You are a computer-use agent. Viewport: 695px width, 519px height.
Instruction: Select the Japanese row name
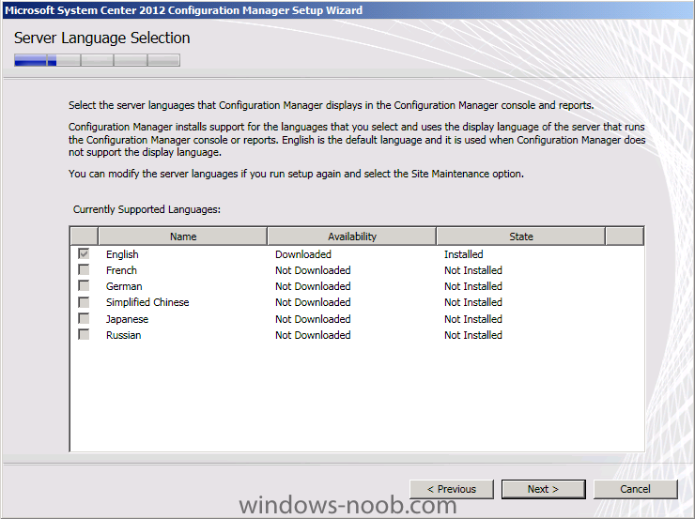[127, 319]
